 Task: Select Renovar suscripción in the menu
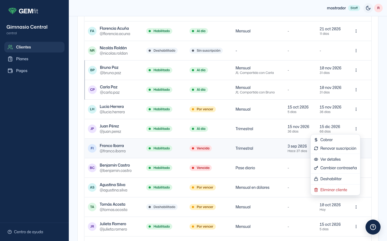pos(335,148)
